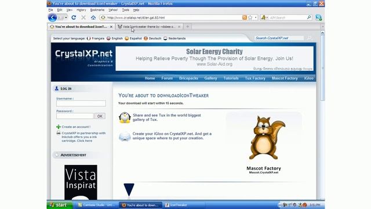Viewport: 371px width, 209px height.
Task: Click the Log In person icon
Action: (57, 88)
